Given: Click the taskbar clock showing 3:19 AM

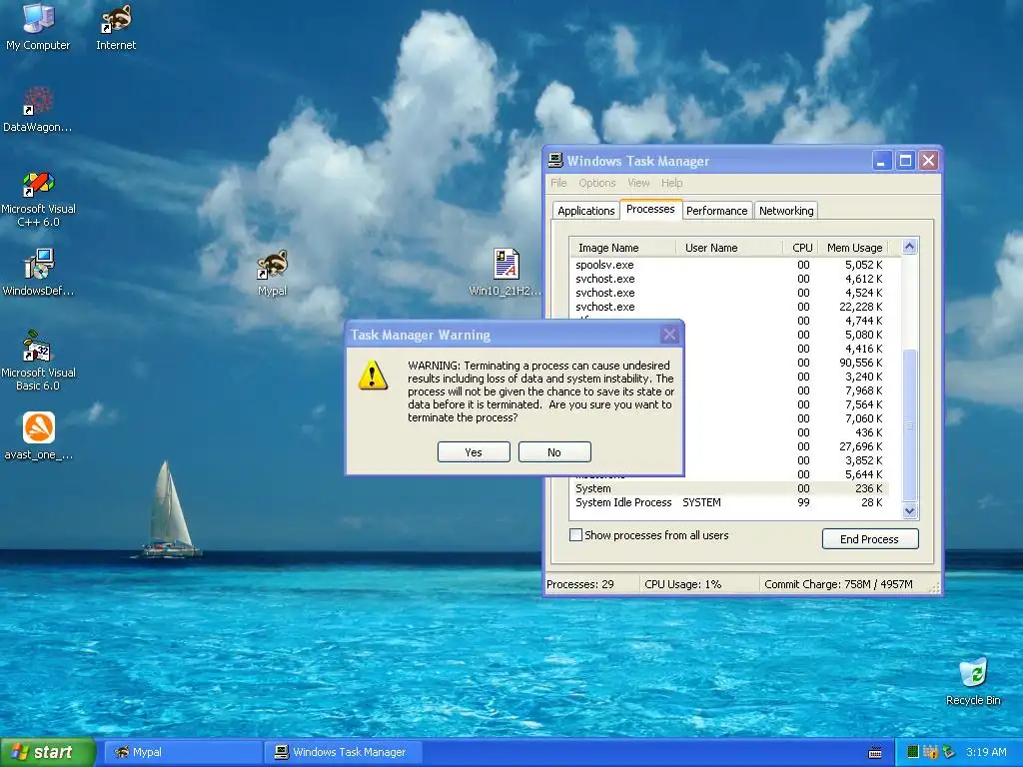Looking at the screenshot, I should (x=986, y=752).
